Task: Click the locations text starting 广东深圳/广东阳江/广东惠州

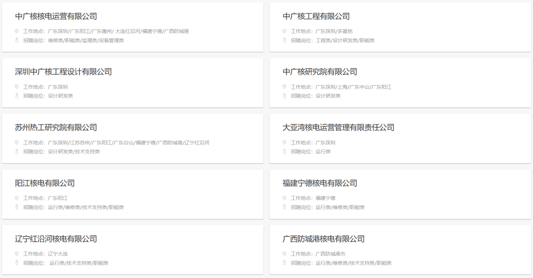Action: tap(118, 31)
